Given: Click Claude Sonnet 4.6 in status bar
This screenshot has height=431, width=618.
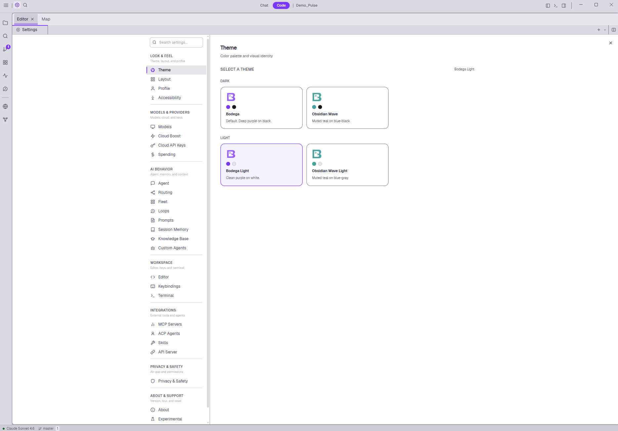Looking at the screenshot, I should (x=19, y=428).
